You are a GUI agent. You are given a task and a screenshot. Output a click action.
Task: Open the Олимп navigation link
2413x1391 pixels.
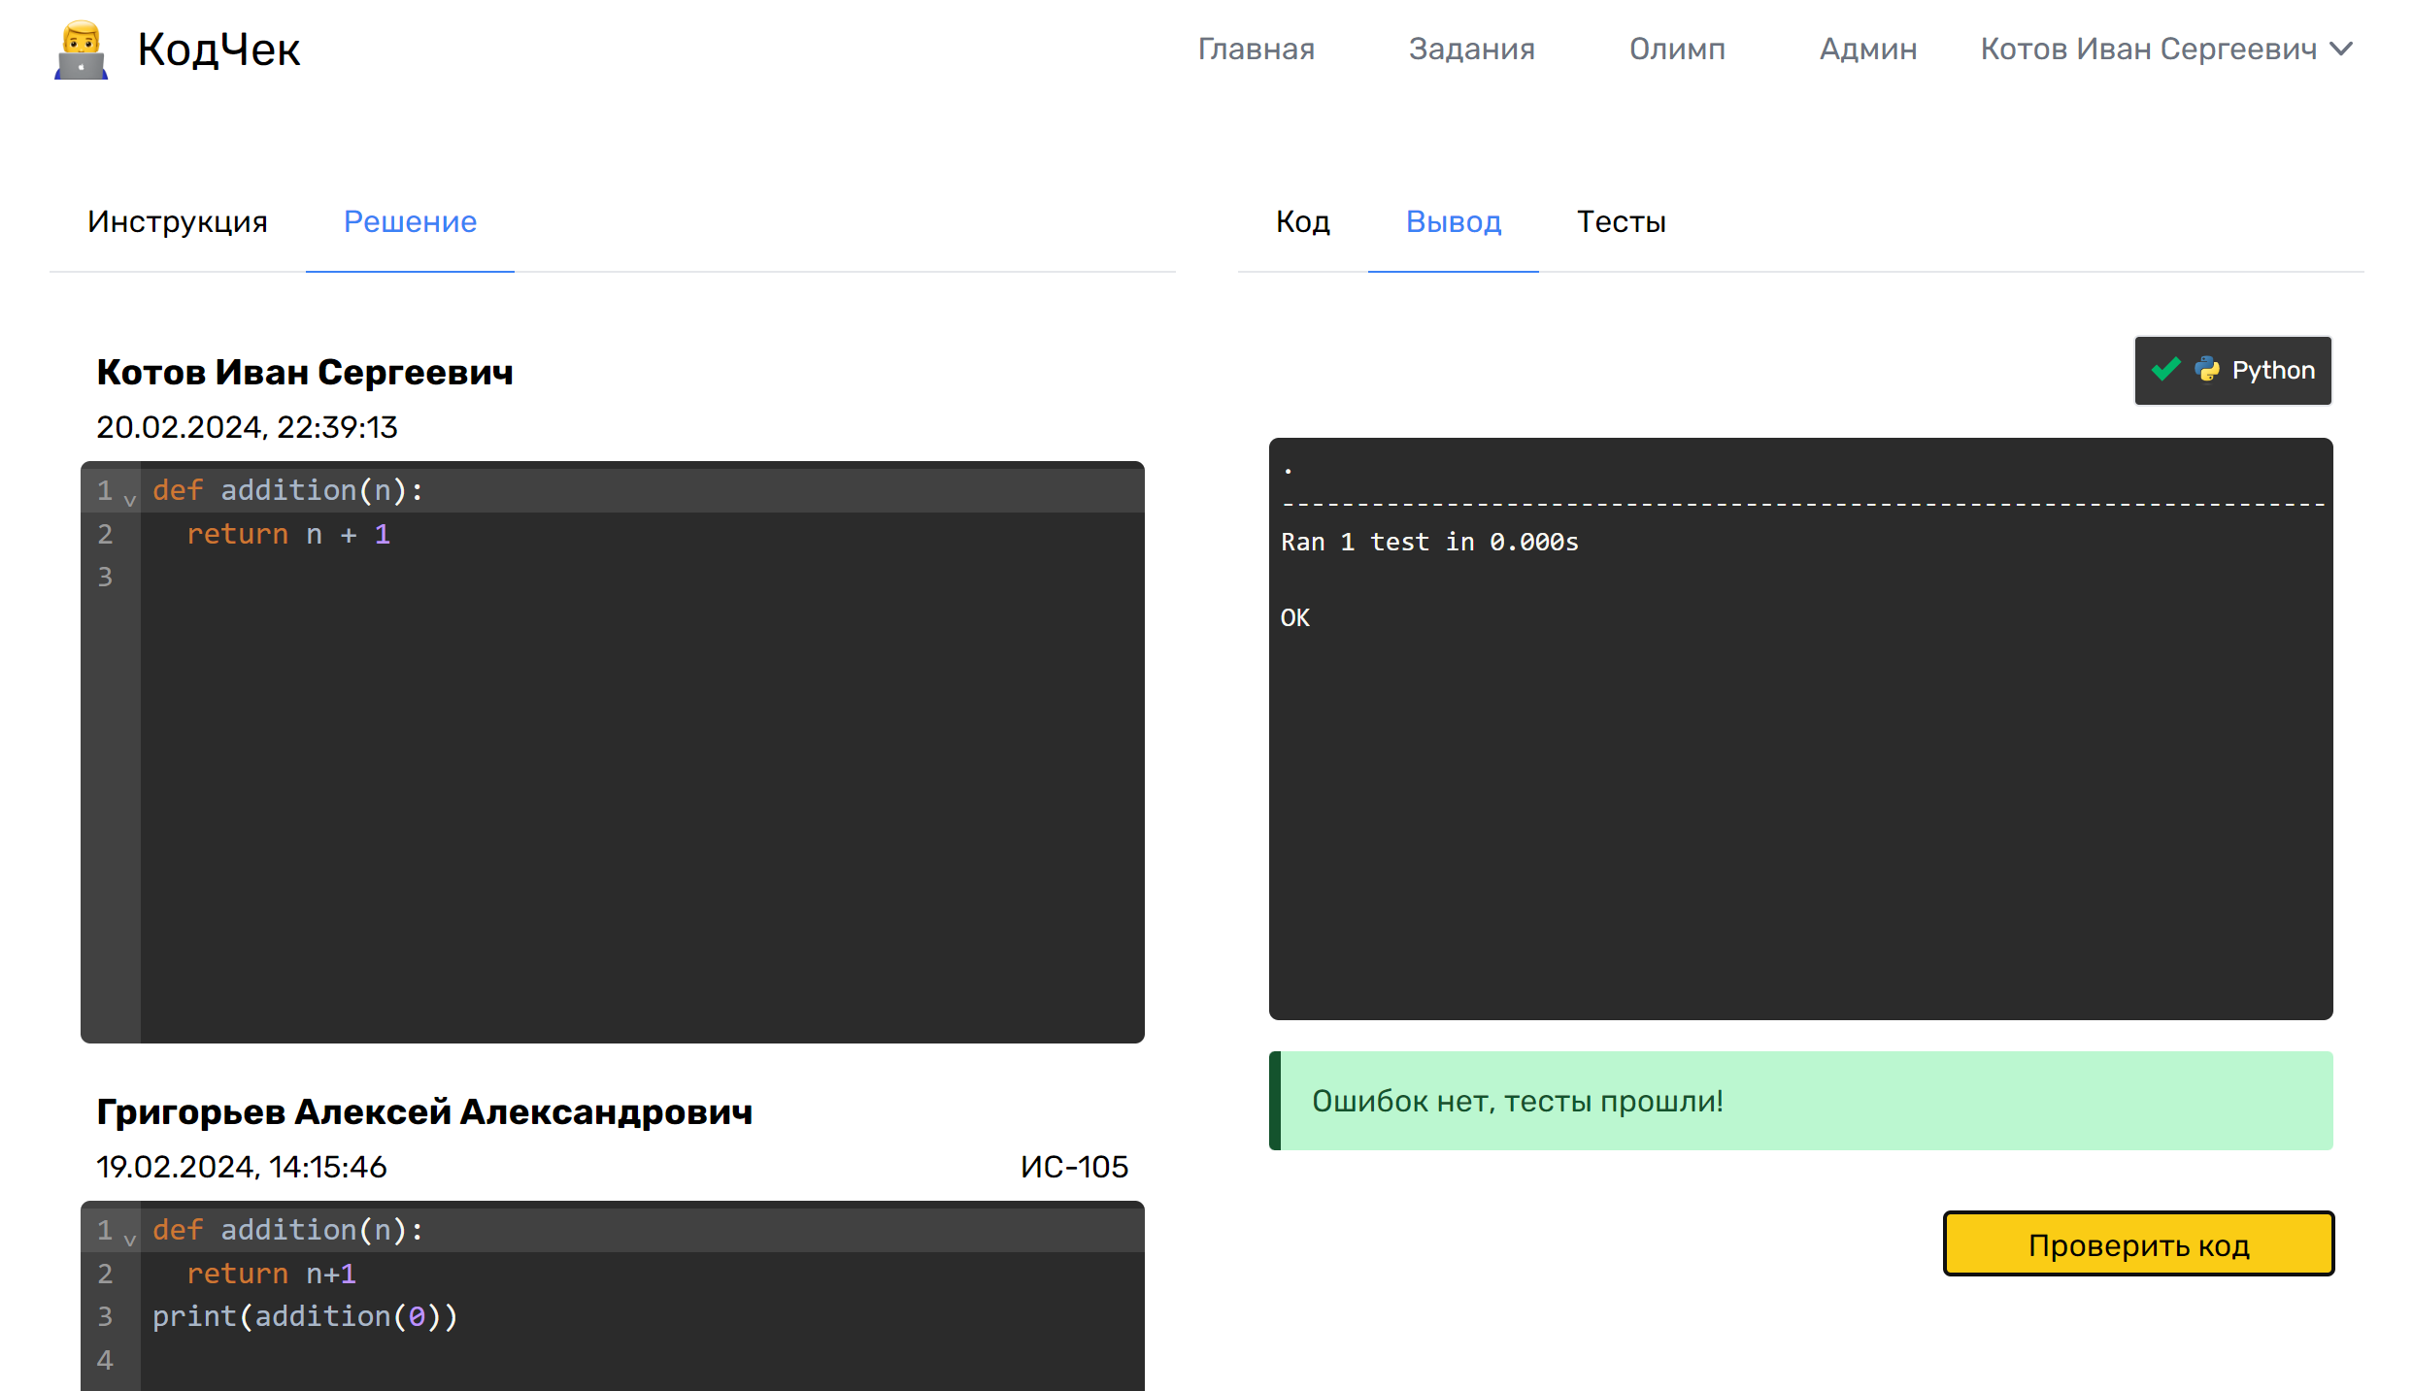point(1677,49)
